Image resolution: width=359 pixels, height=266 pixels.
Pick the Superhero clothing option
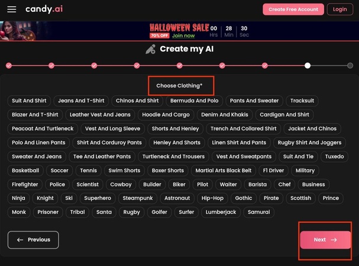pos(97,199)
